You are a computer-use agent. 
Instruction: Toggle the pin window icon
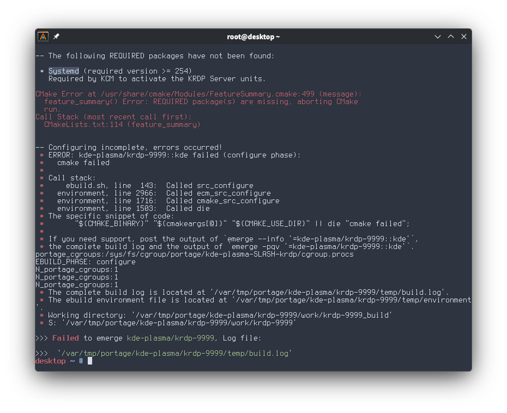click(56, 37)
